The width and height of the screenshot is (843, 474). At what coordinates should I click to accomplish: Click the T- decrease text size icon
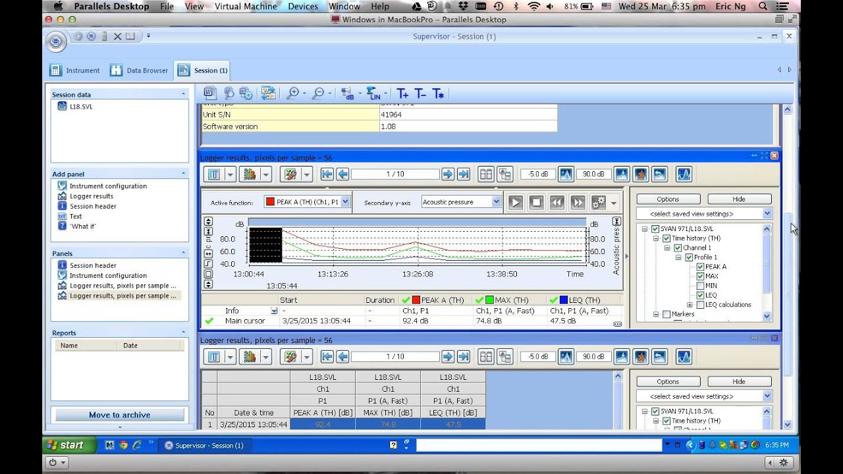click(420, 93)
